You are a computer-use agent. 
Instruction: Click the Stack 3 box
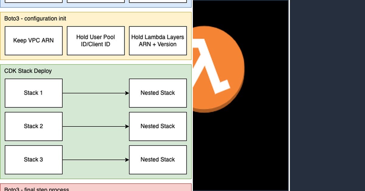[x=34, y=160]
